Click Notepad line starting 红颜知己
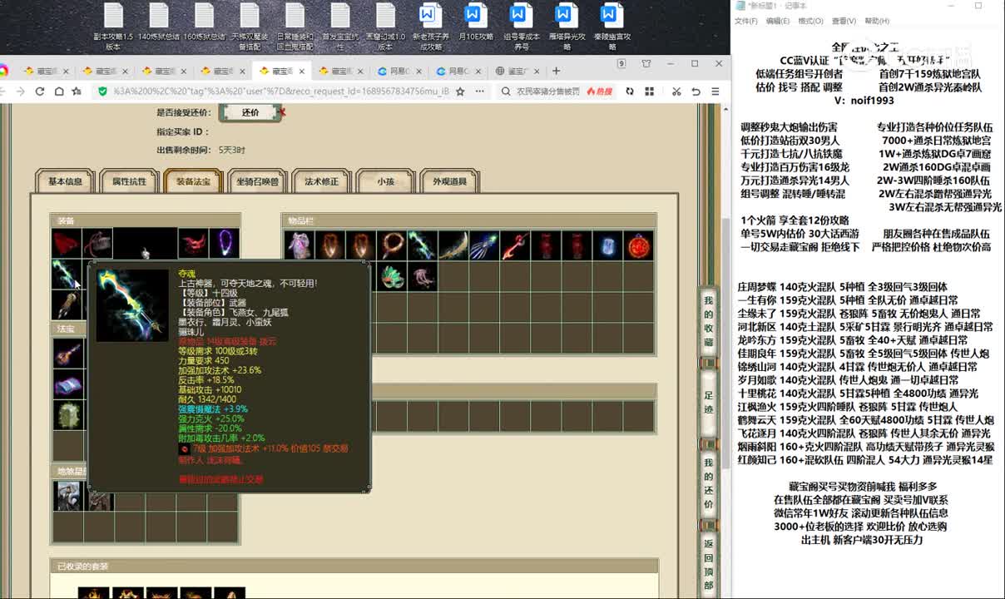 (x=865, y=460)
